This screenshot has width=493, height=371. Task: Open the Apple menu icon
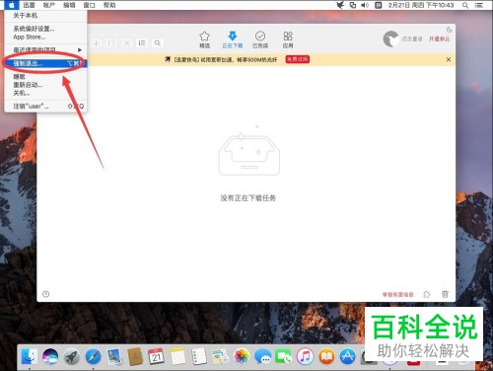click(x=12, y=5)
